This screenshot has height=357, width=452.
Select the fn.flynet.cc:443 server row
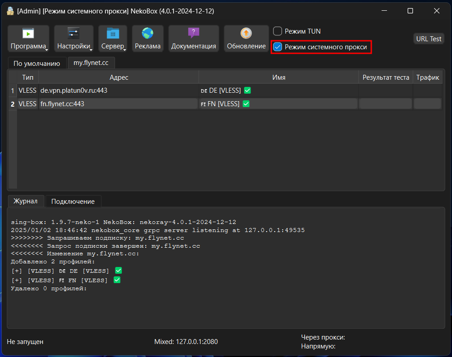click(x=119, y=104)
